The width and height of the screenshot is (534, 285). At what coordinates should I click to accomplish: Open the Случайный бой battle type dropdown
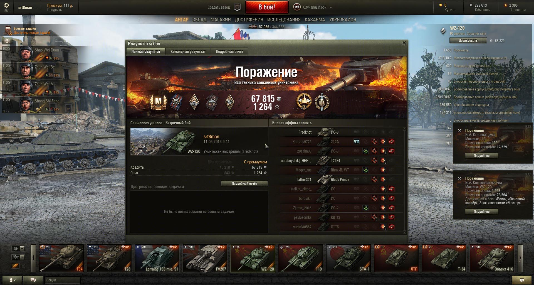(313, 7)
